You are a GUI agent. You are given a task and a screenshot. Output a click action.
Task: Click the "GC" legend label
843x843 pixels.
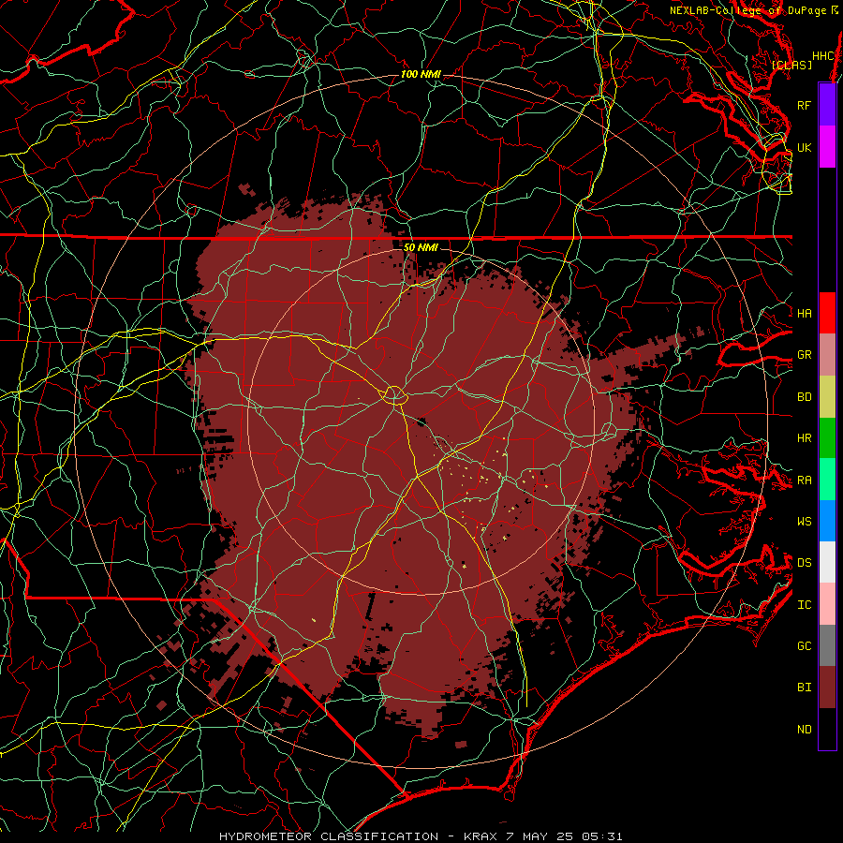[x=805, y=646]
